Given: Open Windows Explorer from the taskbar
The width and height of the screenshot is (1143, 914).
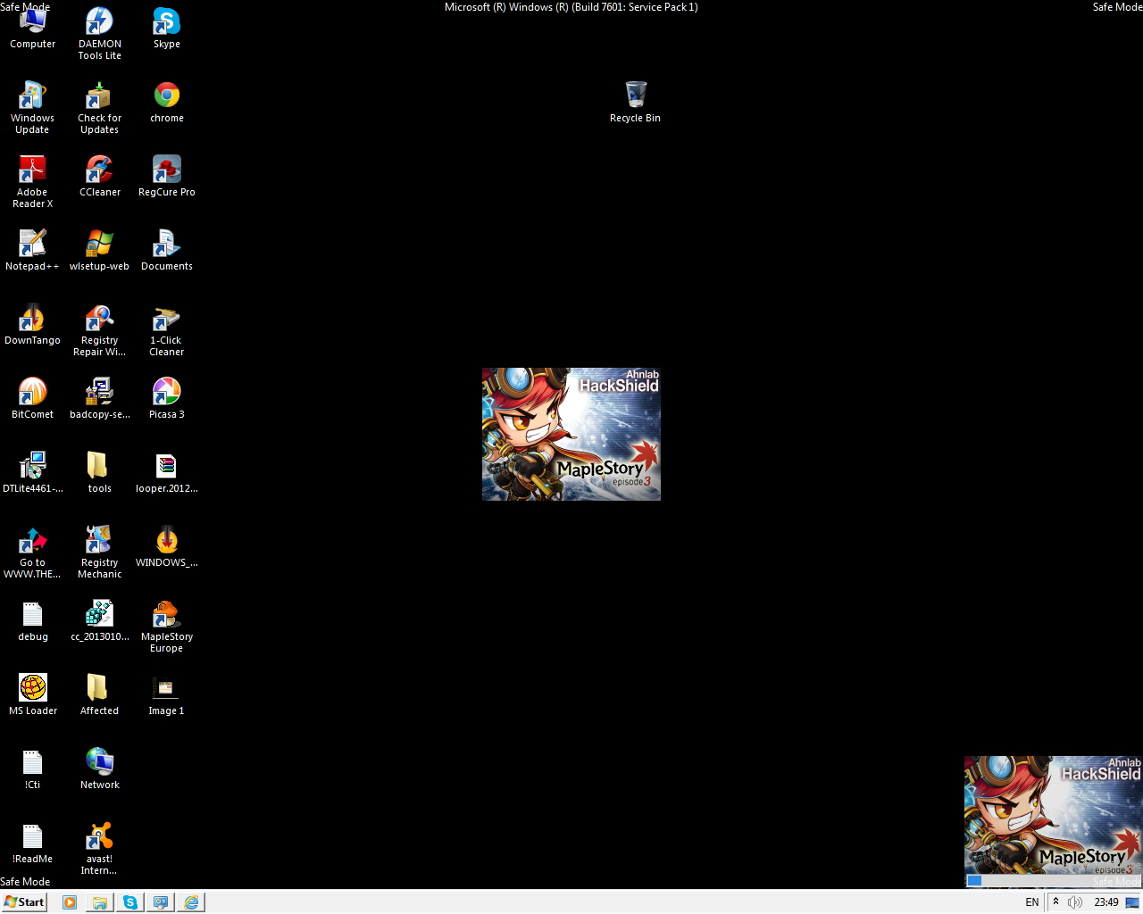Looking at the screenshot, I should pyautogui.click(x=100, y=902).
